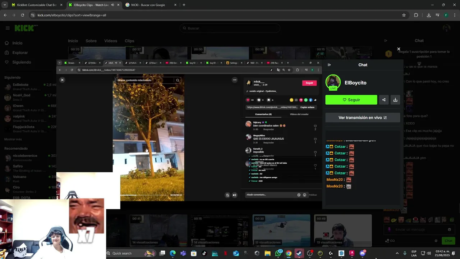This screenshot has height=259, width=460.
Task: Open TikTok from the taskbar
Action: 204,253
